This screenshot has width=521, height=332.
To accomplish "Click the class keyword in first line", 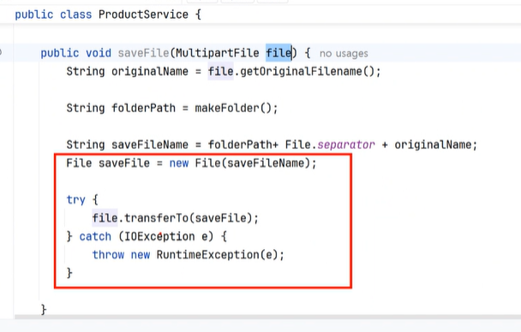I will click(75, 15).
